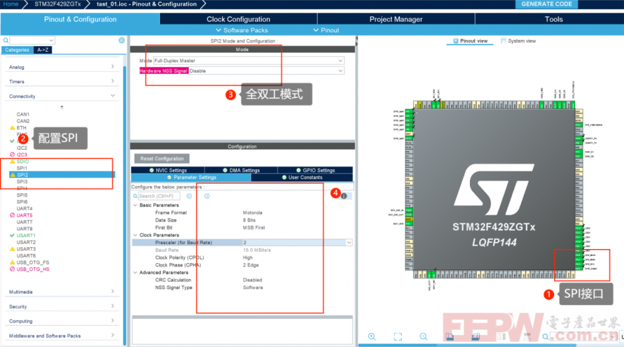Select ETH peripheral

(21, 128)
